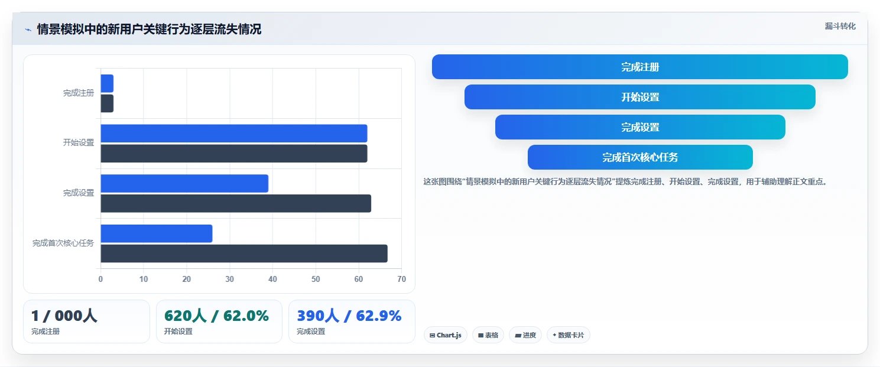Click the 完成首次核心任务 funnel stage bar

pyautogui.click(x=640, y=157)
